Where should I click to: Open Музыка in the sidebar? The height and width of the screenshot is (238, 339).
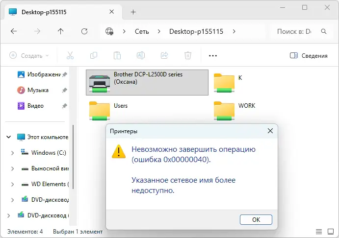coord(33,90)
